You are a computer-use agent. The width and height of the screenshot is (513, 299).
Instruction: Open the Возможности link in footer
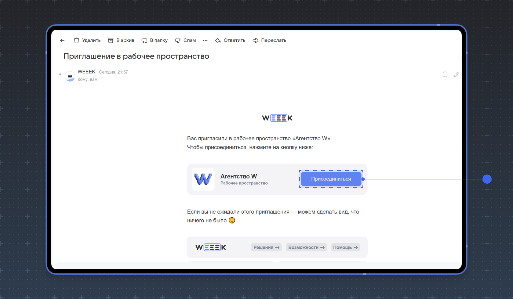pyautogui.click(x=306, y=247)
